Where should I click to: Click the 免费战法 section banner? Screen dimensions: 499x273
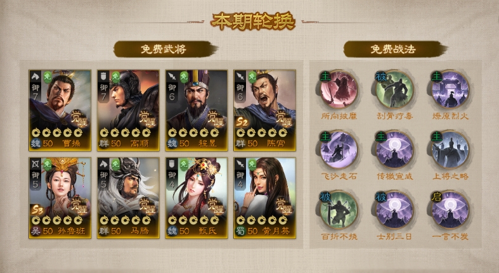click(394, 49)
